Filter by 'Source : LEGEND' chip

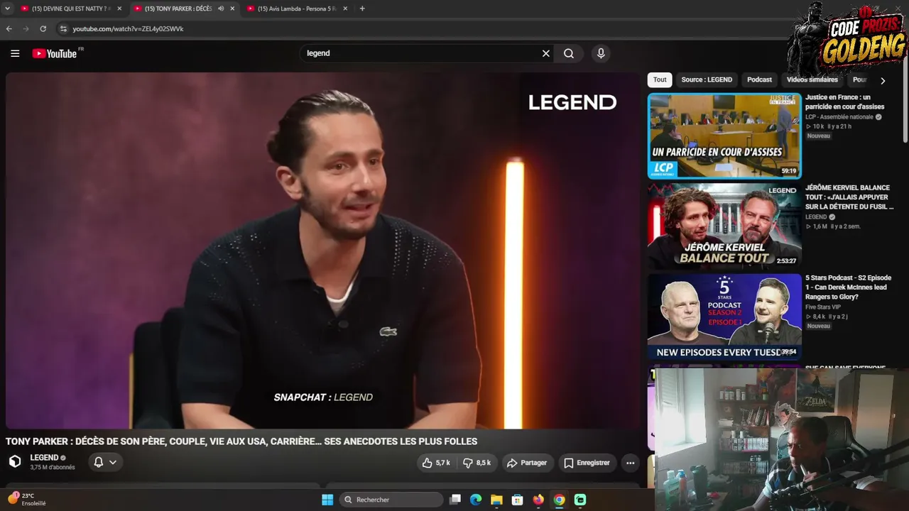707,79
